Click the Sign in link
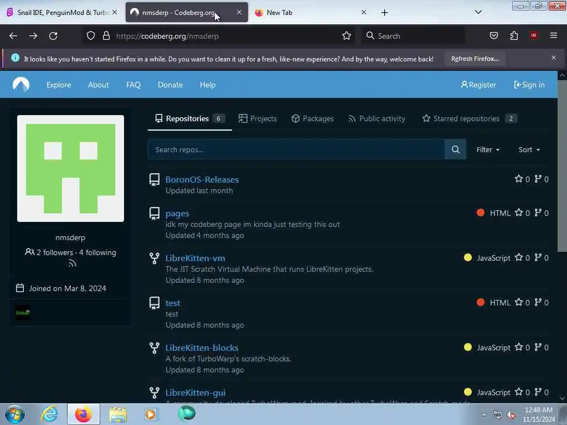 (529, 85)
